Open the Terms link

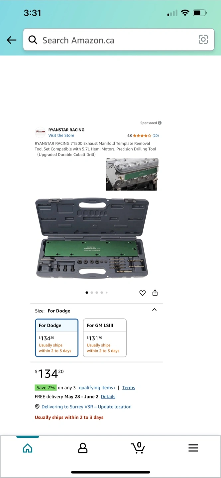[x=129, y=388]
